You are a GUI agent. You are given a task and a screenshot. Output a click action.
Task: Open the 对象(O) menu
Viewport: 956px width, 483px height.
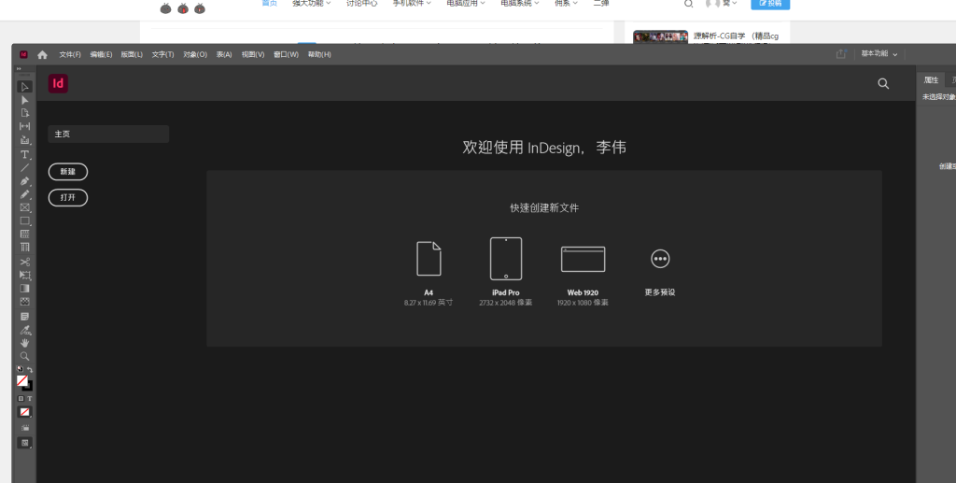click(195, 54)
